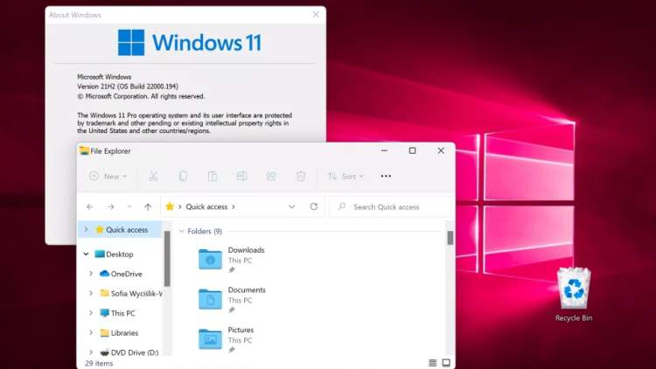Refresh the Quick access view
The image size is (656, 369).
point(314,206)
